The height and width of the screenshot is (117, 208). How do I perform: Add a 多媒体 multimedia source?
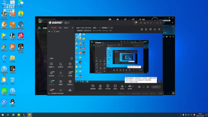tap(115, 87)
